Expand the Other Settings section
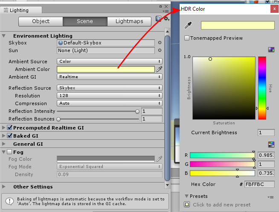Image resolution: width=279 pixels, height=212 pixels. pos(3,186)
